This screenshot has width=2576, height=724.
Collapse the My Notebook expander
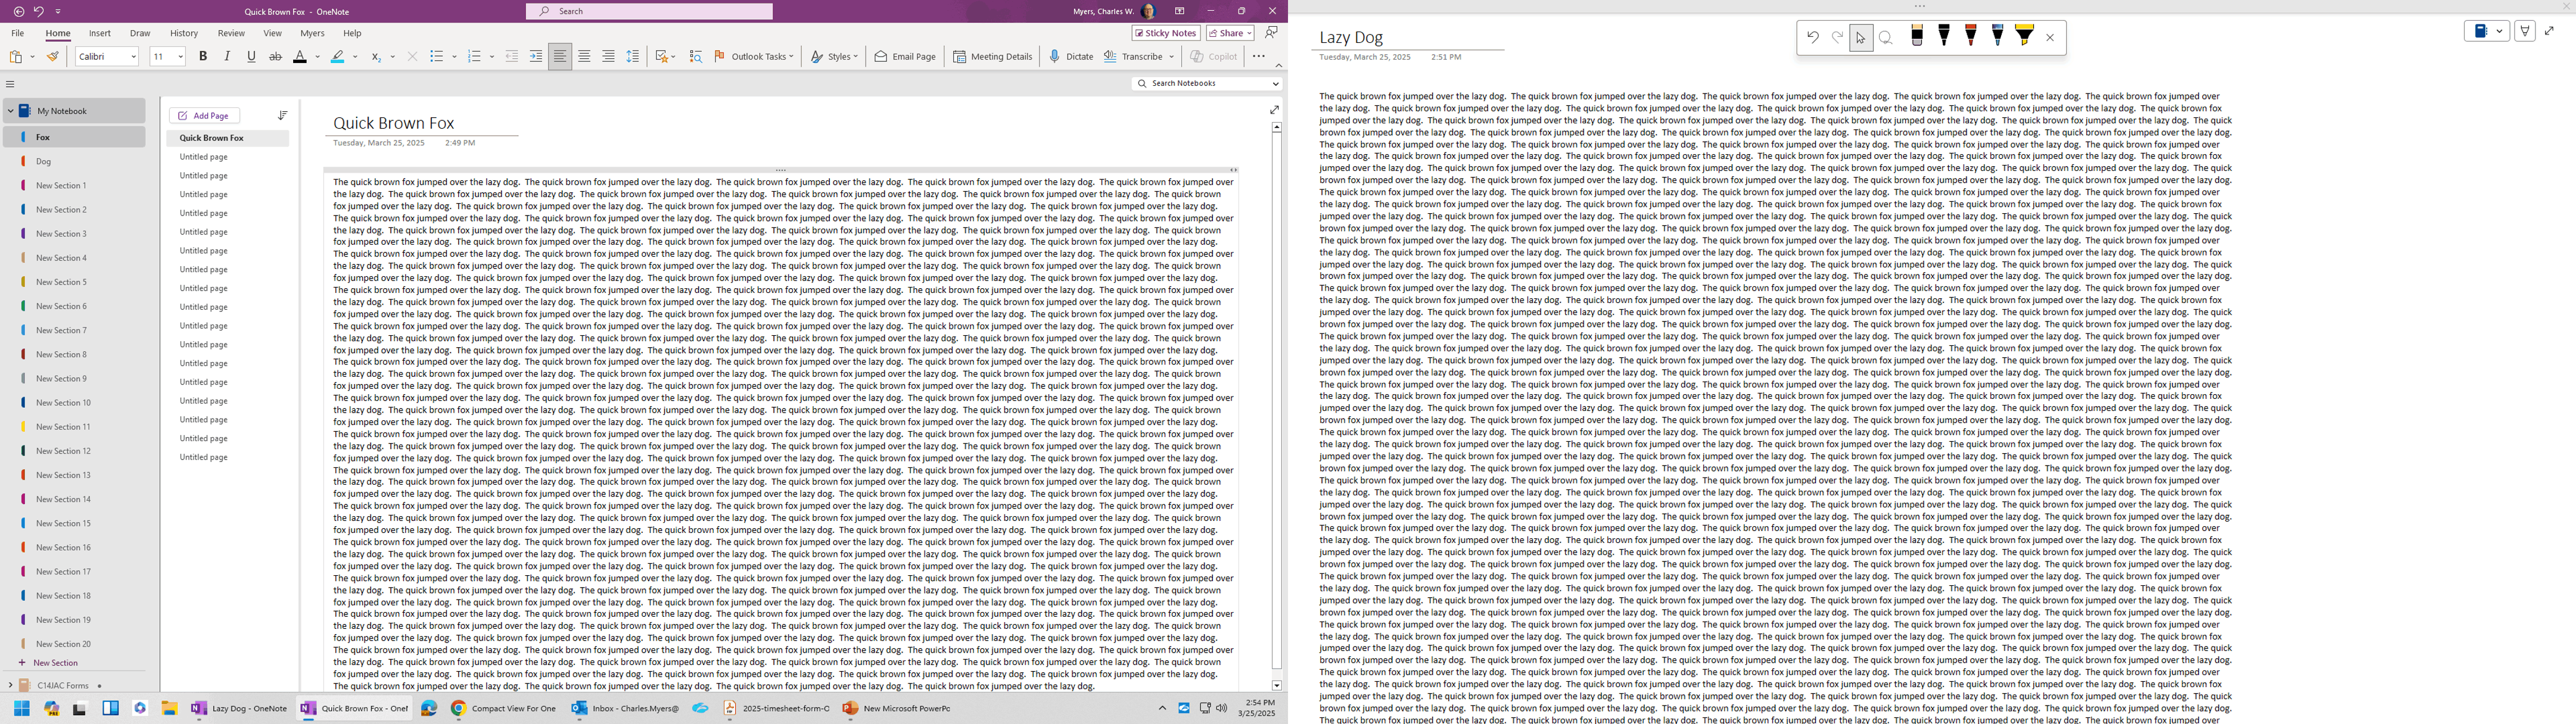tap(11, 111)
